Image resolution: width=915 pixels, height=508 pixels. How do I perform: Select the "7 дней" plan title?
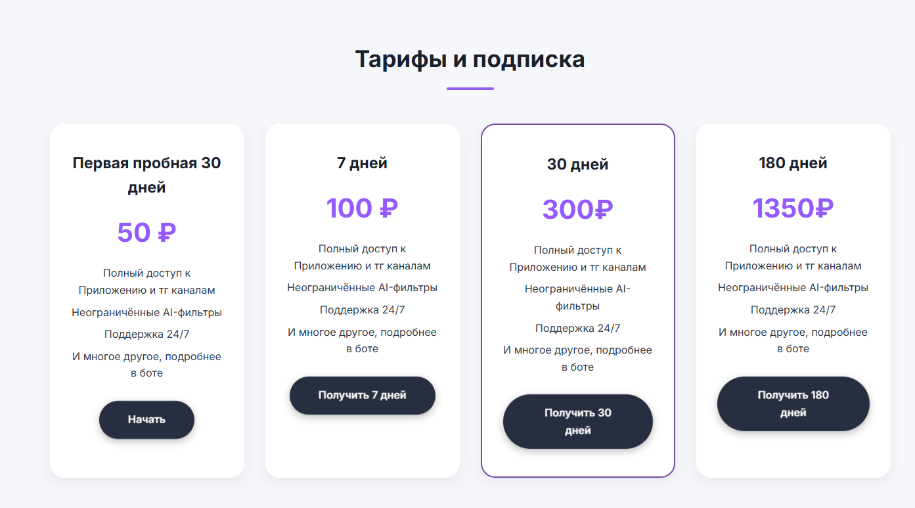click(x=362, y=163)
